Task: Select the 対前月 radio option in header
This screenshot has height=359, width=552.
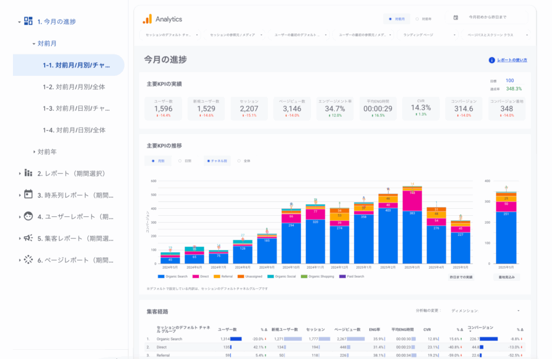Action: click(397, 19)
